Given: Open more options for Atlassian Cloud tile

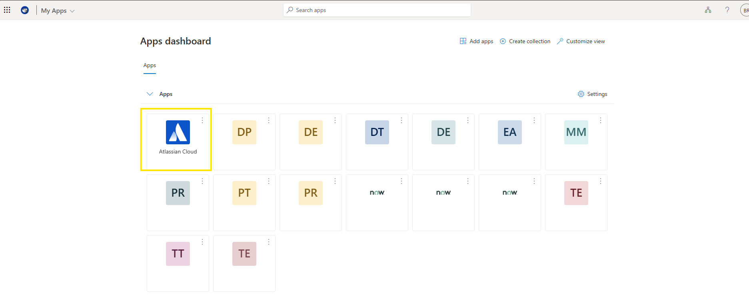Looking at the screenshot, I should [x=202, y=120].
